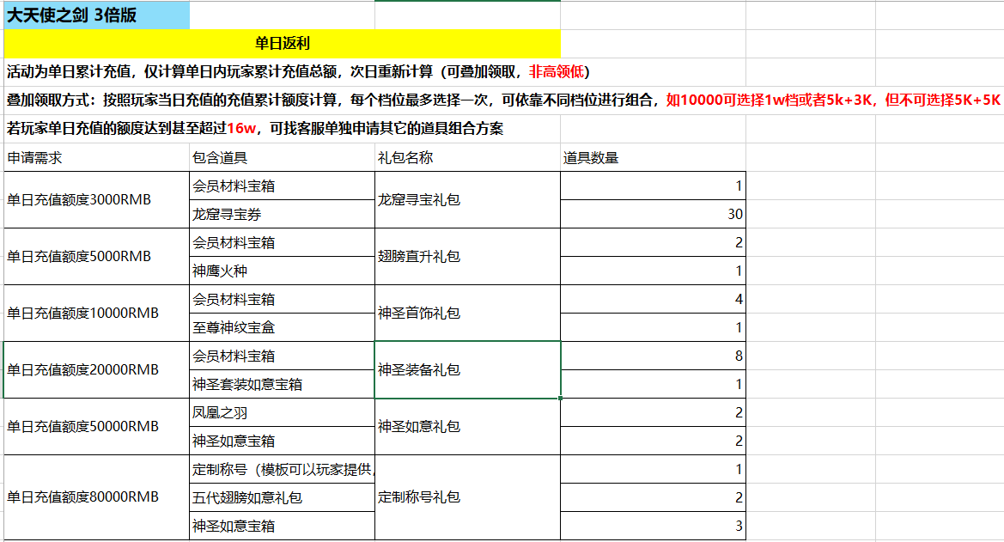Image resolution: width=1004 pixels, height=542 pixels.
Task: Select quantity 1 in 神鹰火种 row
Action: [653, 271]
